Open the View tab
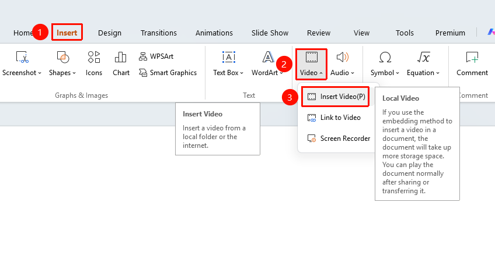 click(361, 33)
